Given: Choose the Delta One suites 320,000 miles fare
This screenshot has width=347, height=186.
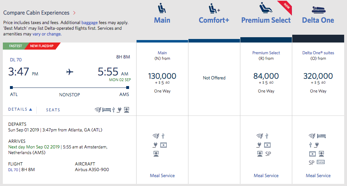Looking at the screenshot, I should pyautogui.click(x=318, y=76).
